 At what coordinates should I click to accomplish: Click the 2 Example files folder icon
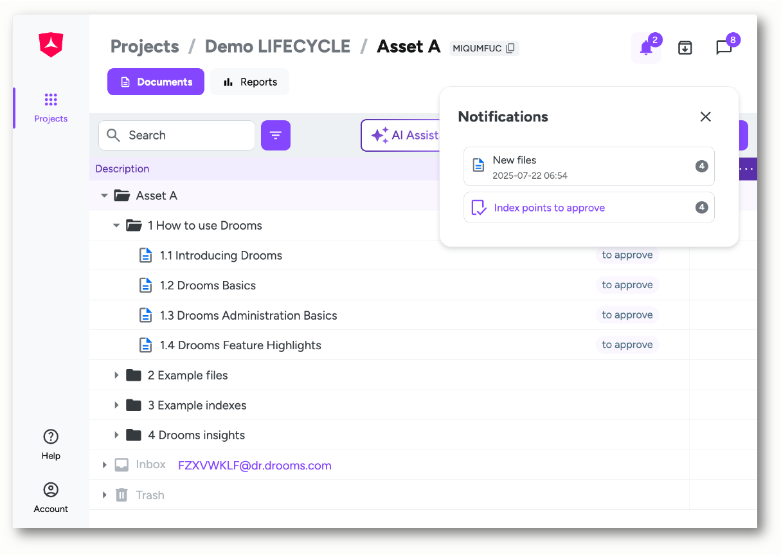click(134, 375)
